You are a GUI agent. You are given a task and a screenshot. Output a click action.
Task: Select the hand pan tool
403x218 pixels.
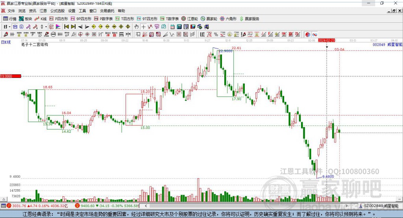pyautogui.click(x=137, y=27)
